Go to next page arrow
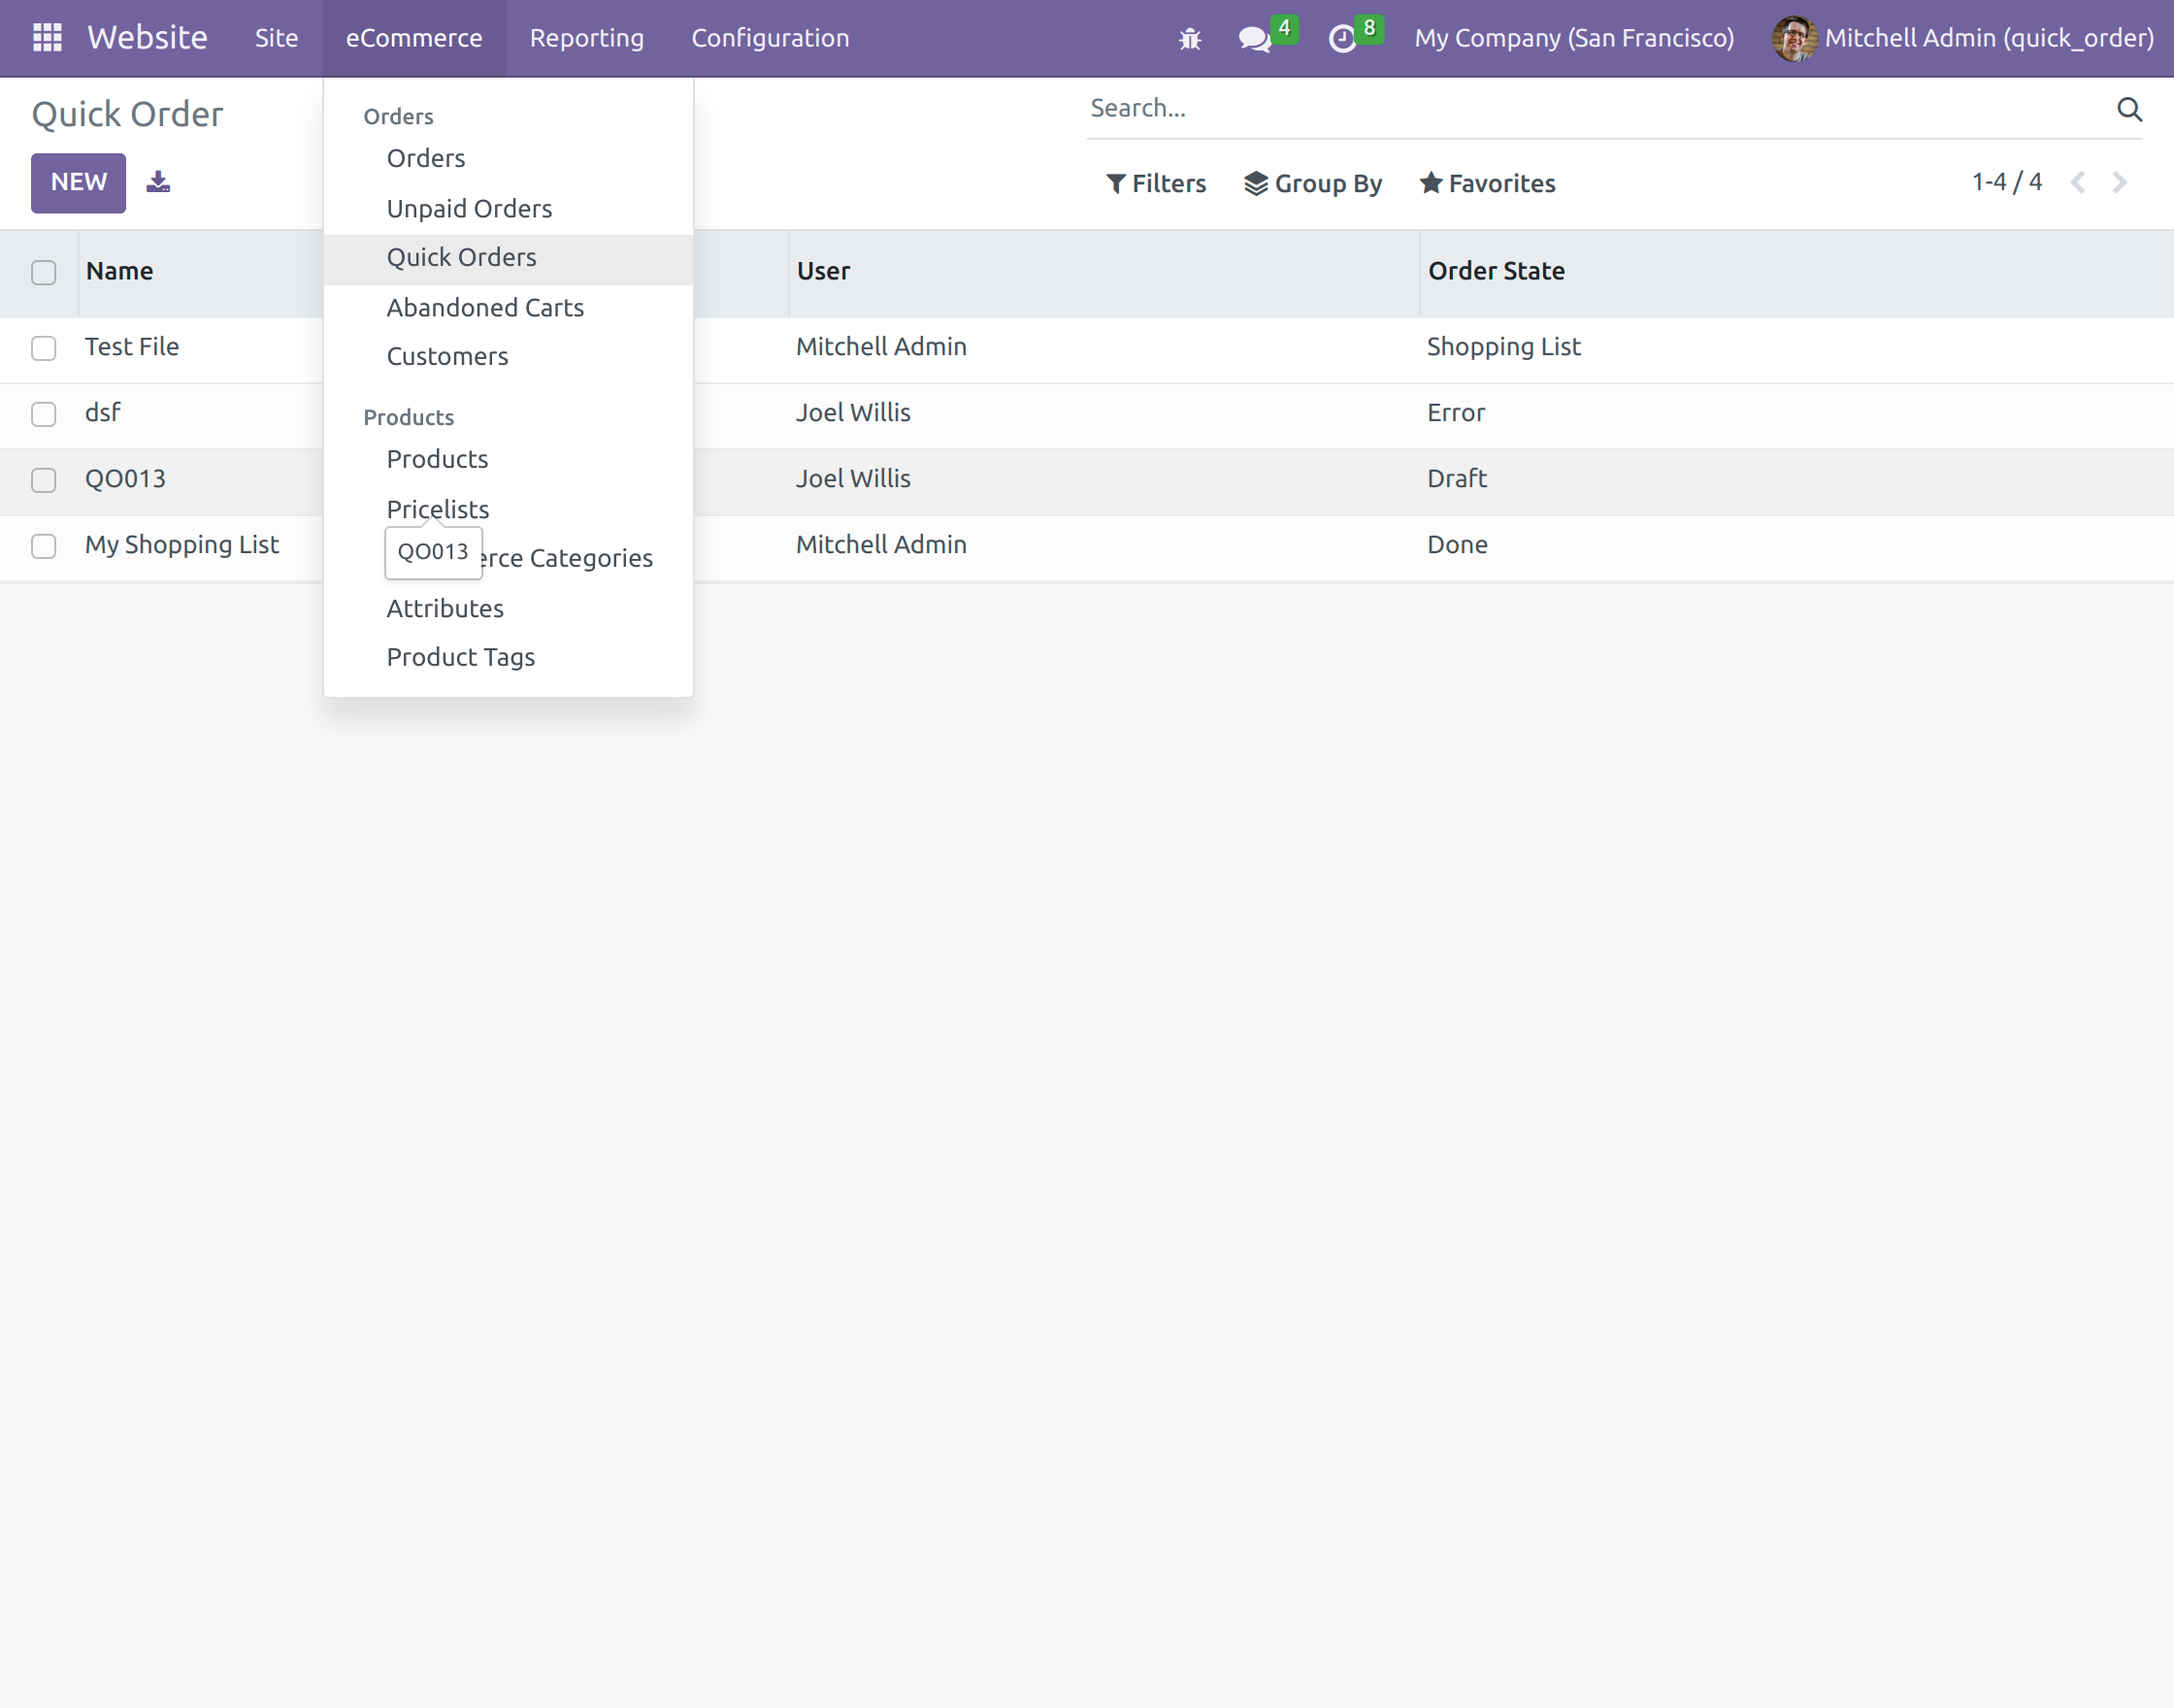Image resolution: width=2174 pixels, height=1708 pixels. pos(2119,182)
